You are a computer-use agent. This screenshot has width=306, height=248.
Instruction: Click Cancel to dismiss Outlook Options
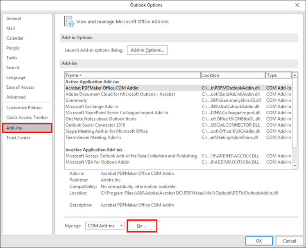(x=290, y=241)
